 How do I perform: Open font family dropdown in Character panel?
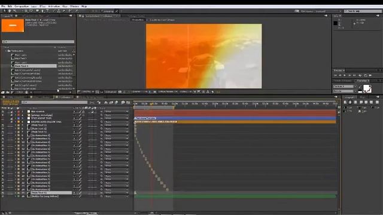[x=345, y=87]
